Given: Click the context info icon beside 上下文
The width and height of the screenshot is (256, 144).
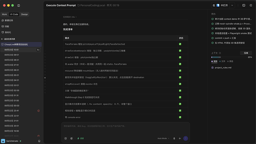Looking at the screenshot, I should (220, 53).
